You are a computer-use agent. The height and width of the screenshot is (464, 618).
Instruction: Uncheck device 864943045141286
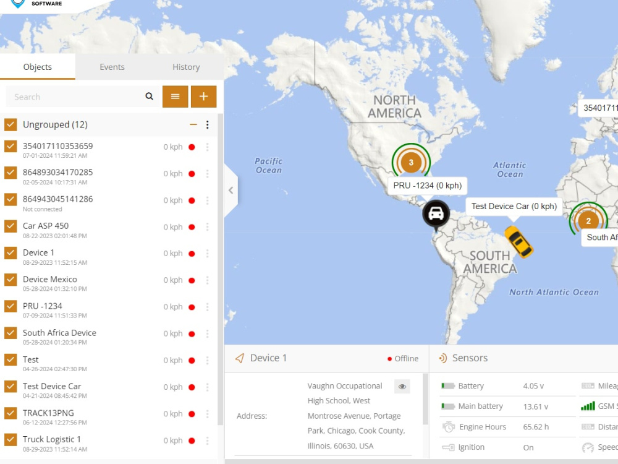(11, 199)
